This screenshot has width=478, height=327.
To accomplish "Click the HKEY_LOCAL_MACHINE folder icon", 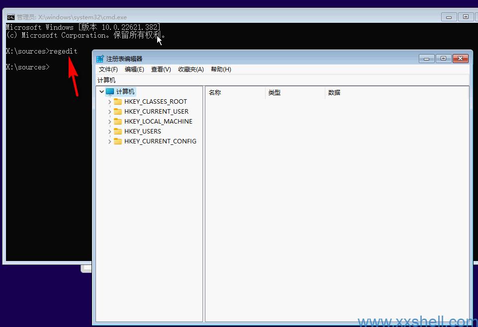I will tap(118, 122).
